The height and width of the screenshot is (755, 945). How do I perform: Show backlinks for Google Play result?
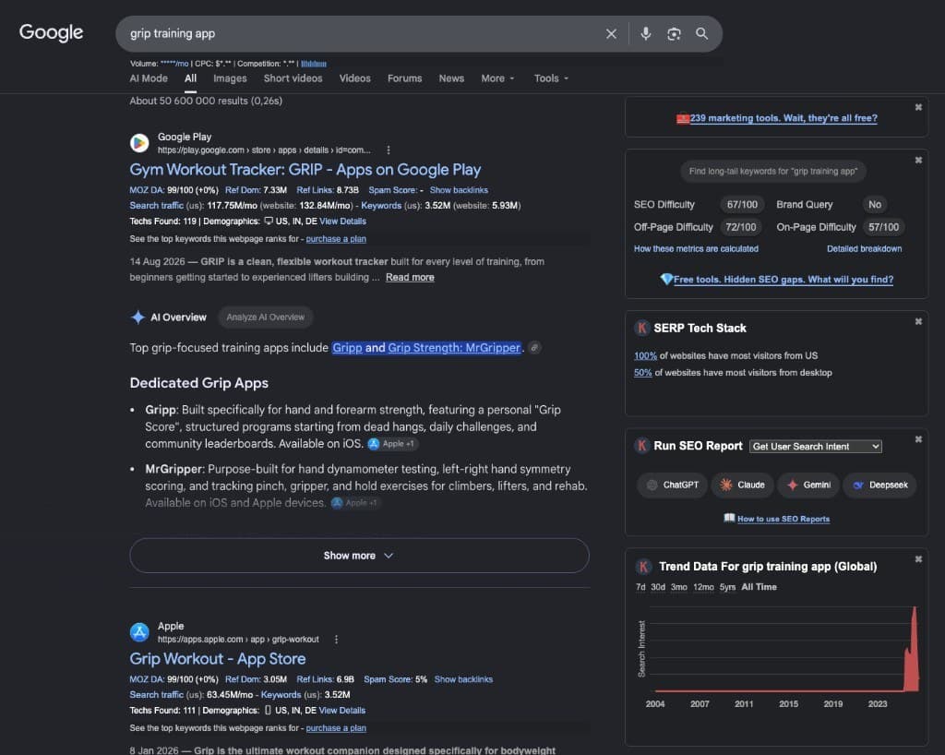tap(459, 190)
